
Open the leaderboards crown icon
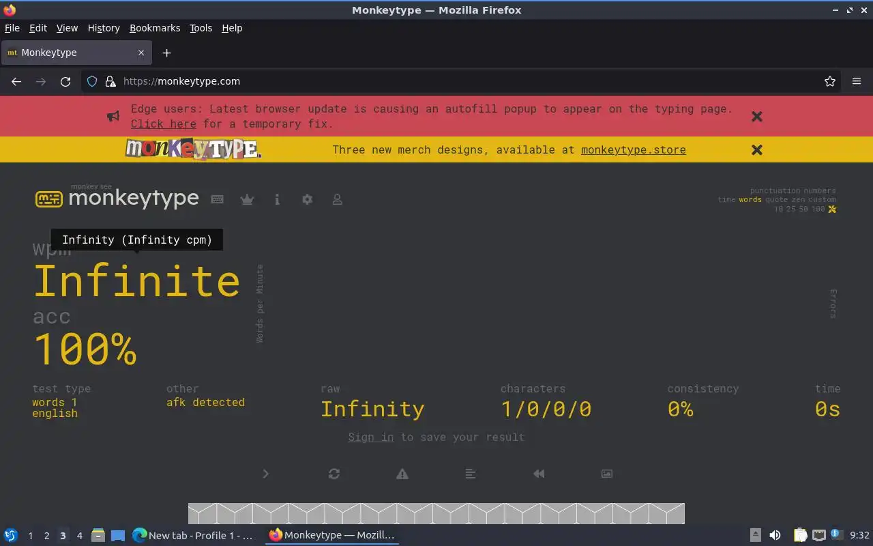point(247,199)
